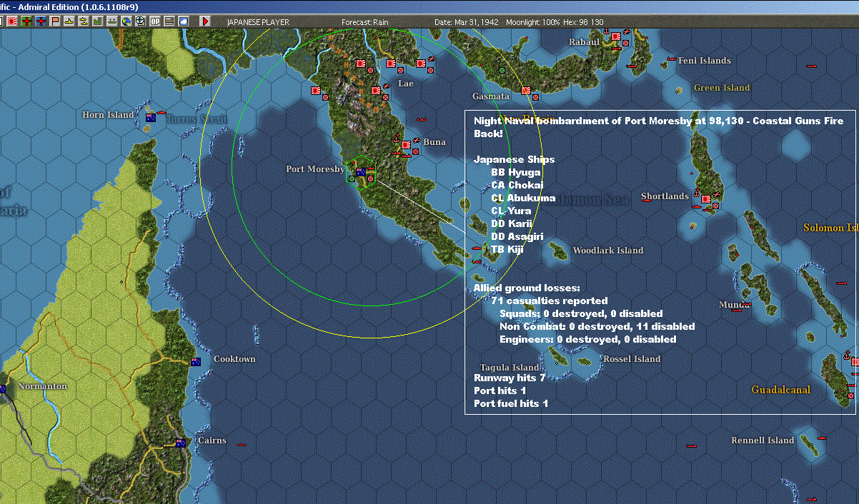This screenshot has width=859, height=504.
Task: Click the Moonlight: 100% status text
Action: pos(532,22)
